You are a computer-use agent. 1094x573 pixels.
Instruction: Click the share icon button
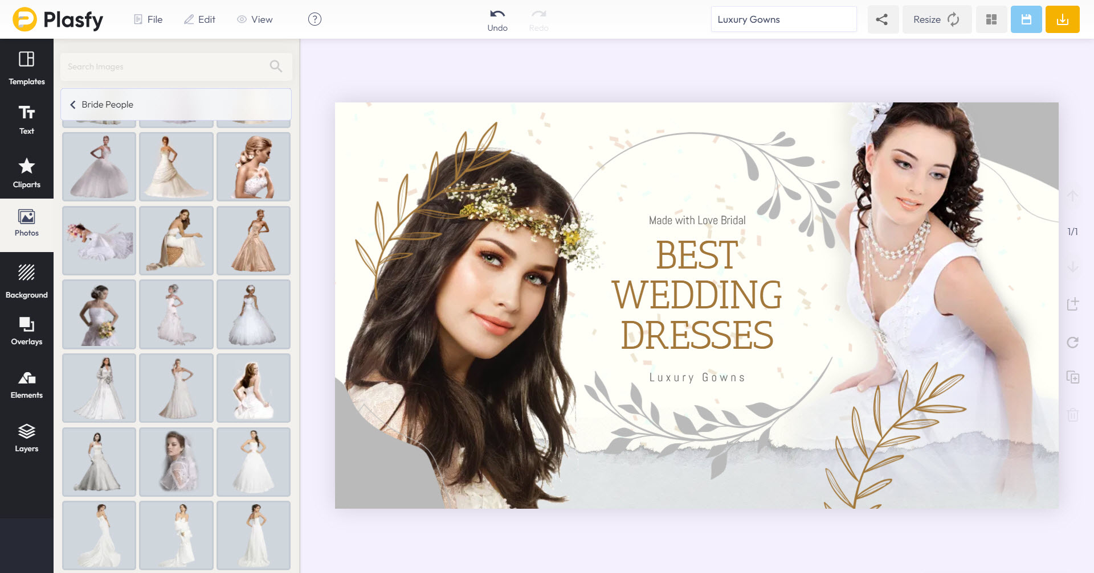[x=883, y=19]
